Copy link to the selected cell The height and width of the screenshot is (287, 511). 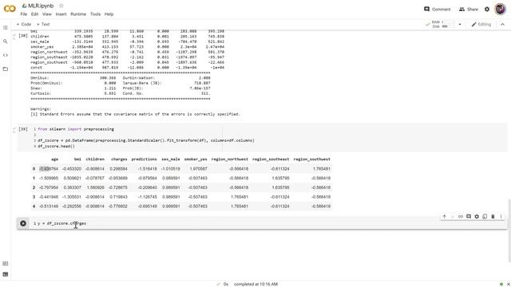461,216
